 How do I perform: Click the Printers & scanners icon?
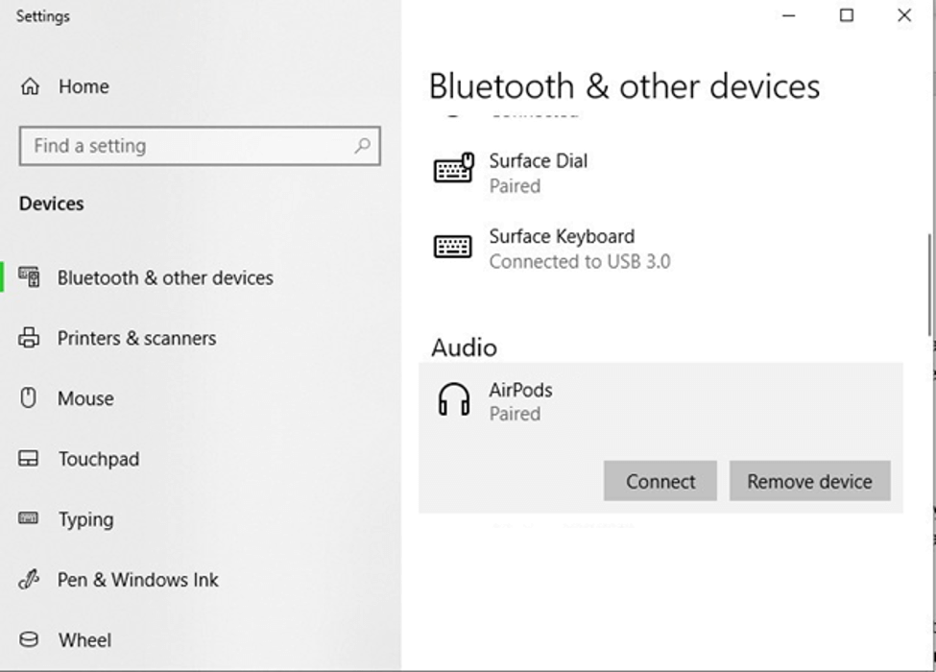point(30,338)
